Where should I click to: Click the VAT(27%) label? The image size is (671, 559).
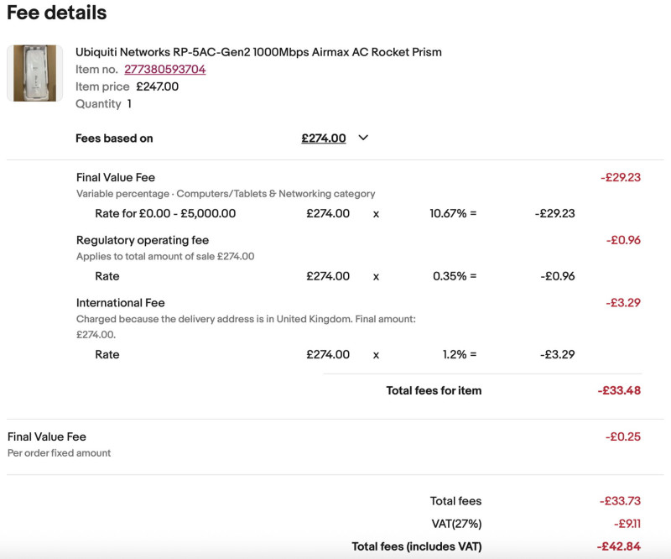click(x=458, y=524)
